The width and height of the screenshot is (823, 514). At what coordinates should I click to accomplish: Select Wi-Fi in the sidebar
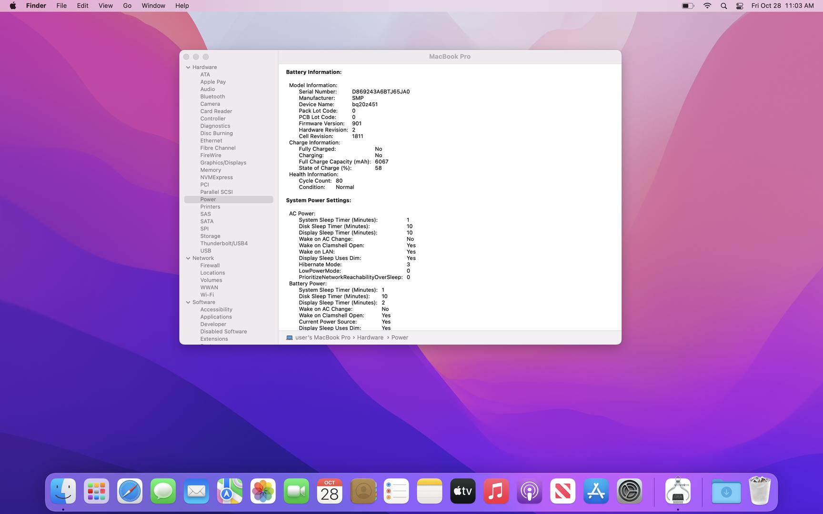(207, 295)
